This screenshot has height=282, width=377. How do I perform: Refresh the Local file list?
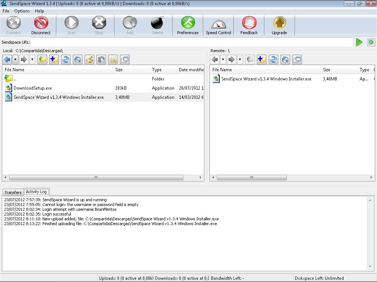(66, 59)
